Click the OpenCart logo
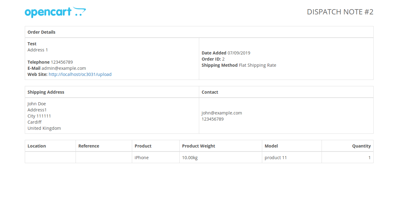This screenshot has width=395, height=202. (x=55, y=12)
